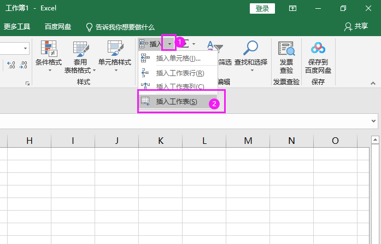Open Find and Select (查找和选择) magnifier
The width and height of the screenshot is (381, 244).
[x=251, y=48]
